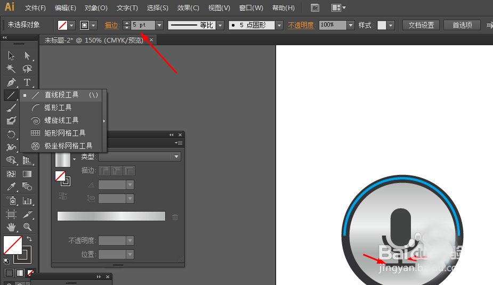Open 效果(C) menu
493x285 pixels.
coord(188,8)
